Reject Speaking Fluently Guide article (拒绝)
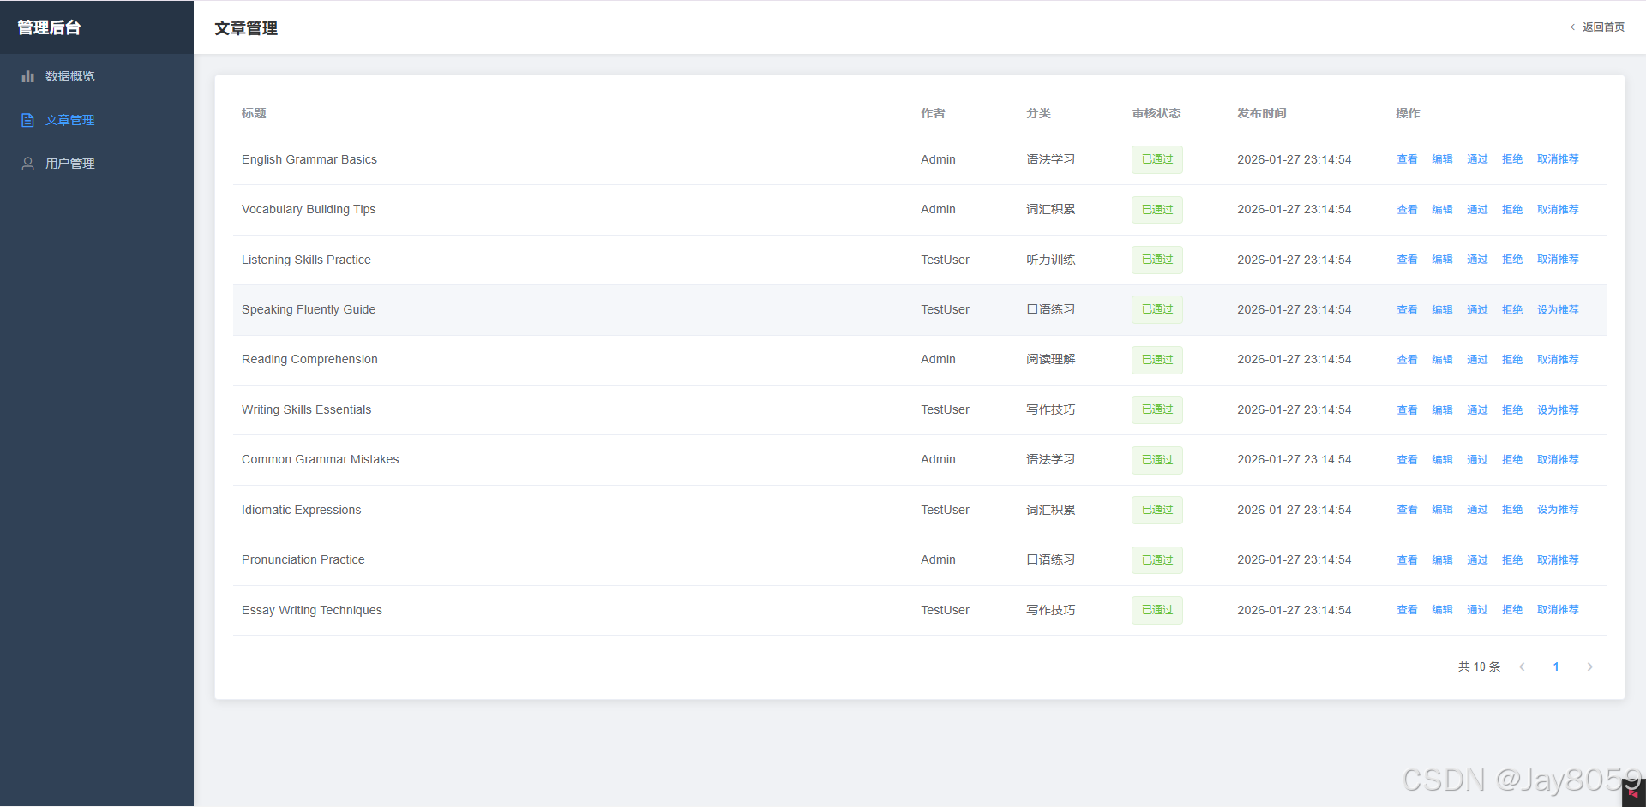Viewport: 1646px width, 807px height. pos(1512,309)
